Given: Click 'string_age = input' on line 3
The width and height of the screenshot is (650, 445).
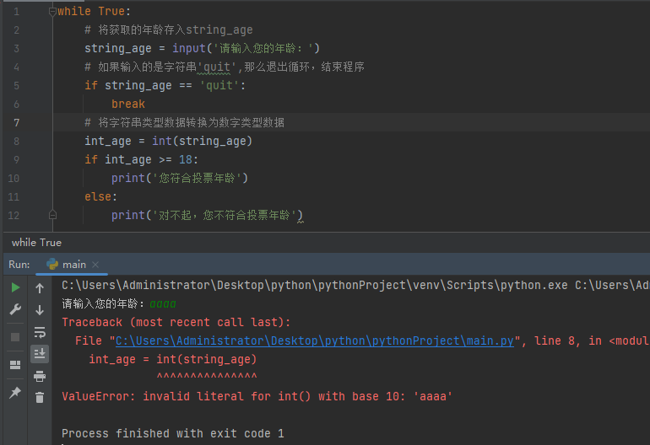Looking at the screenshot, I should (x=145, y=48).
